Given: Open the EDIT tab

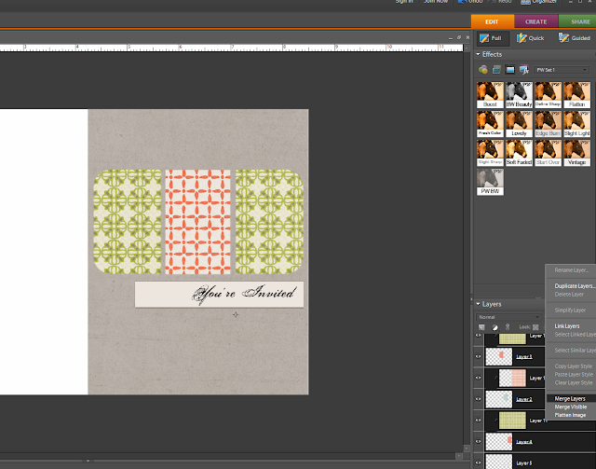Looking at the screenshot, I should tap(493, 21).
